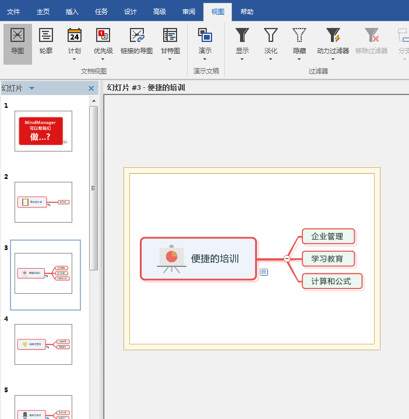Select the 导图 map view icon
Screen dimensions: 409x419
point(17,36)
